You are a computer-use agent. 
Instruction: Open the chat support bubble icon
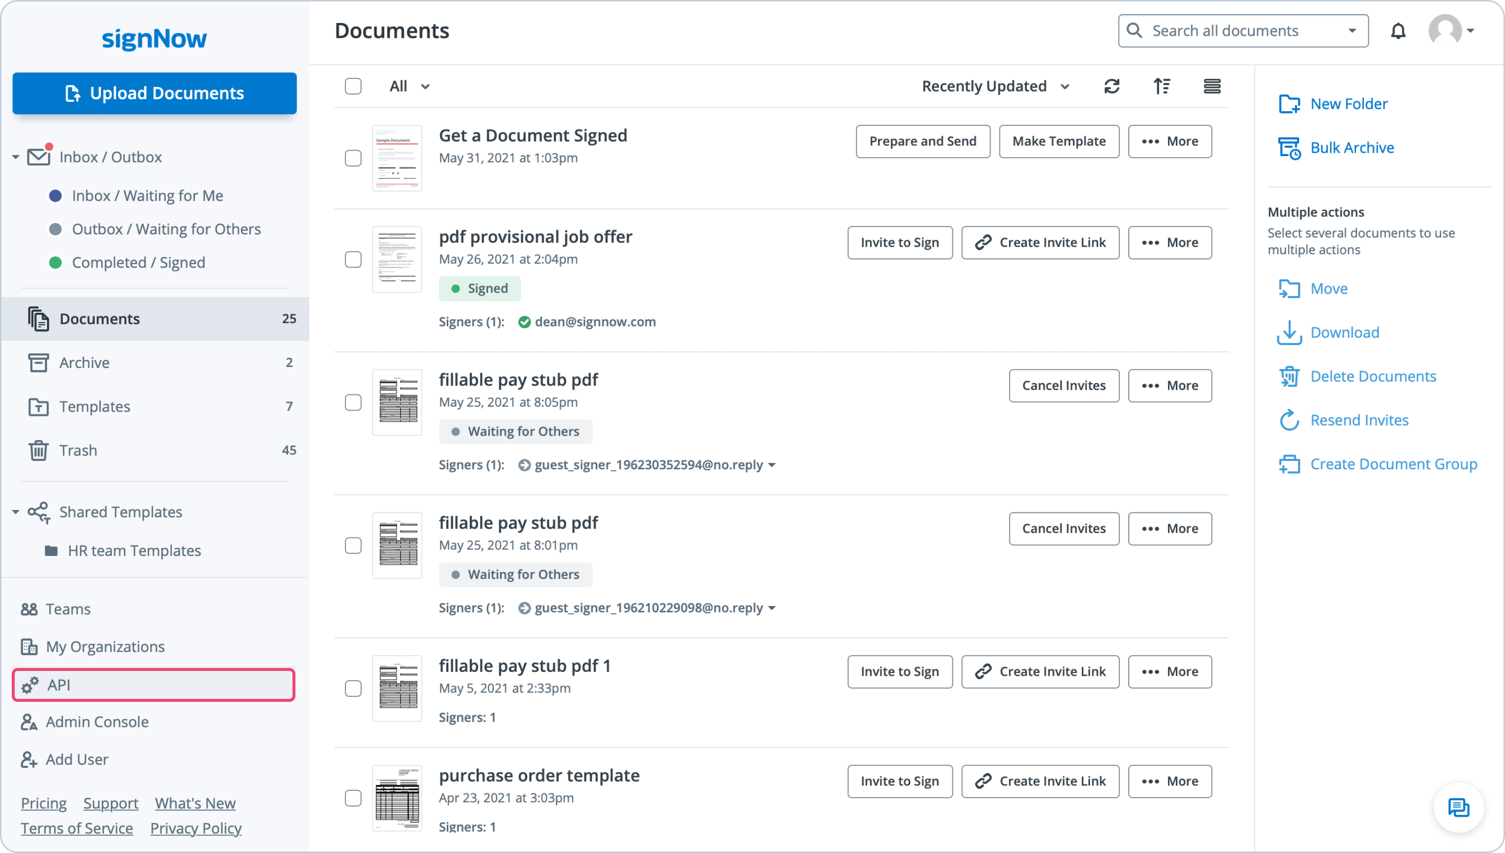pyautogui.click(x=1458, y=807)
